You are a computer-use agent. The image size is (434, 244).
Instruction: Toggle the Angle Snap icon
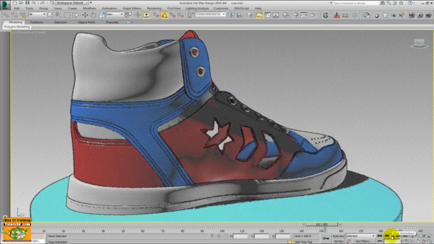(x=164, y=15)
